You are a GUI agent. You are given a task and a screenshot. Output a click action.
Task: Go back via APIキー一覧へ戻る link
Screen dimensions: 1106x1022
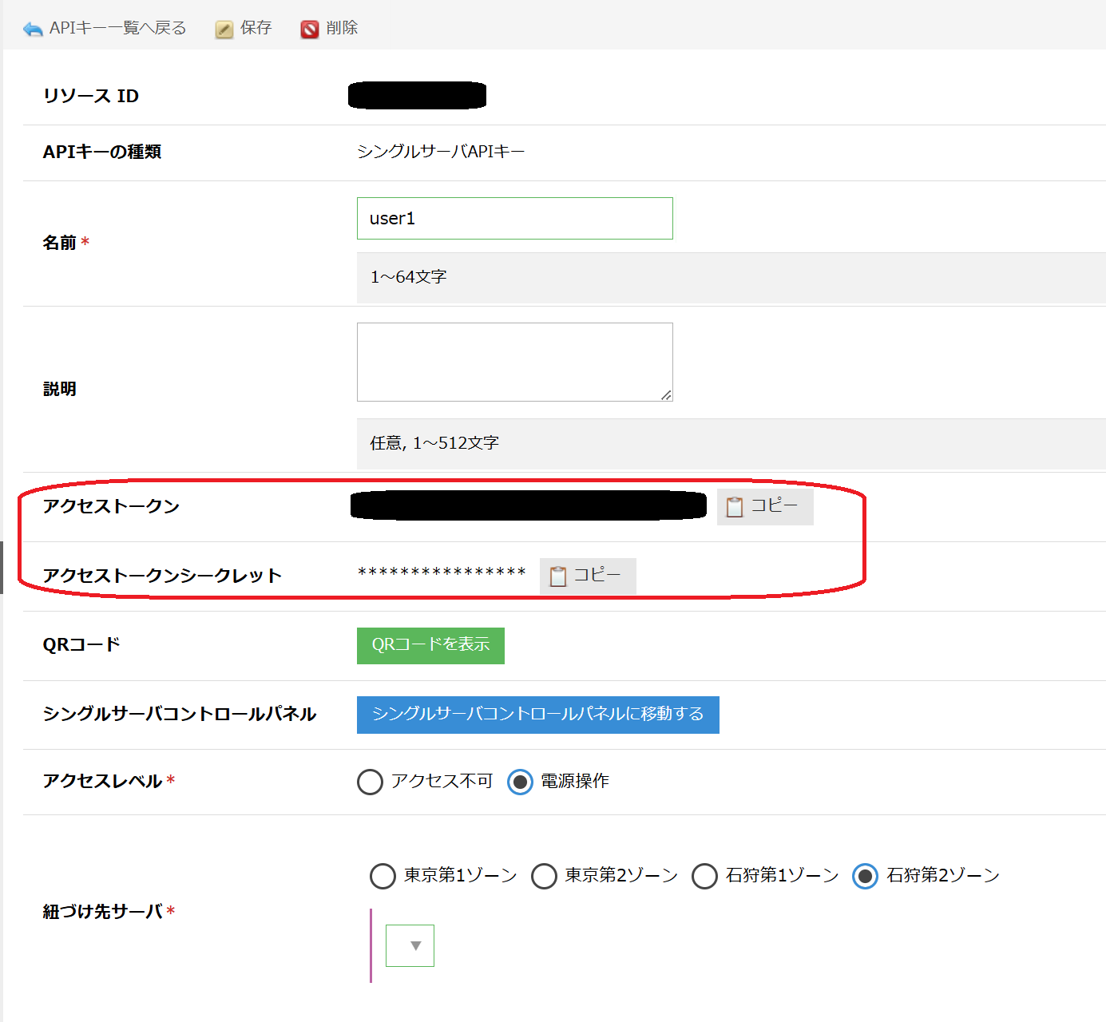[105, 28]
